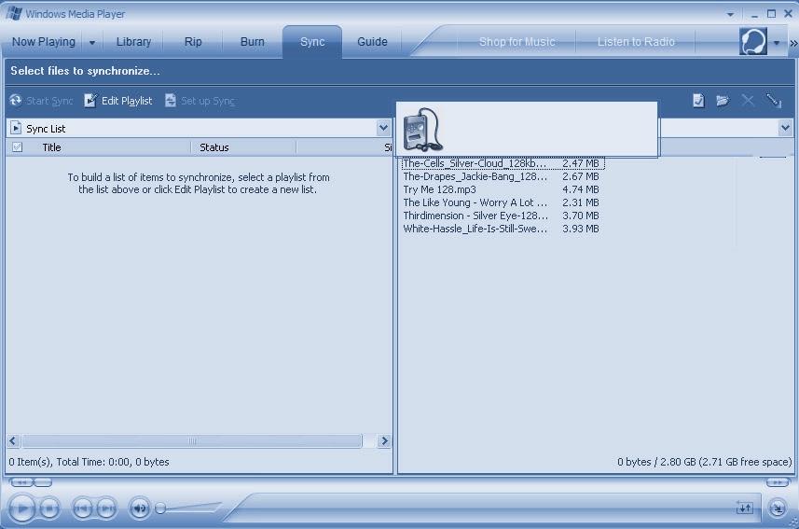Image resolution: width=799 pixels, height=529 pixels.
Task: Click the delete X icon on device toolbar
Action: (748, 101)
